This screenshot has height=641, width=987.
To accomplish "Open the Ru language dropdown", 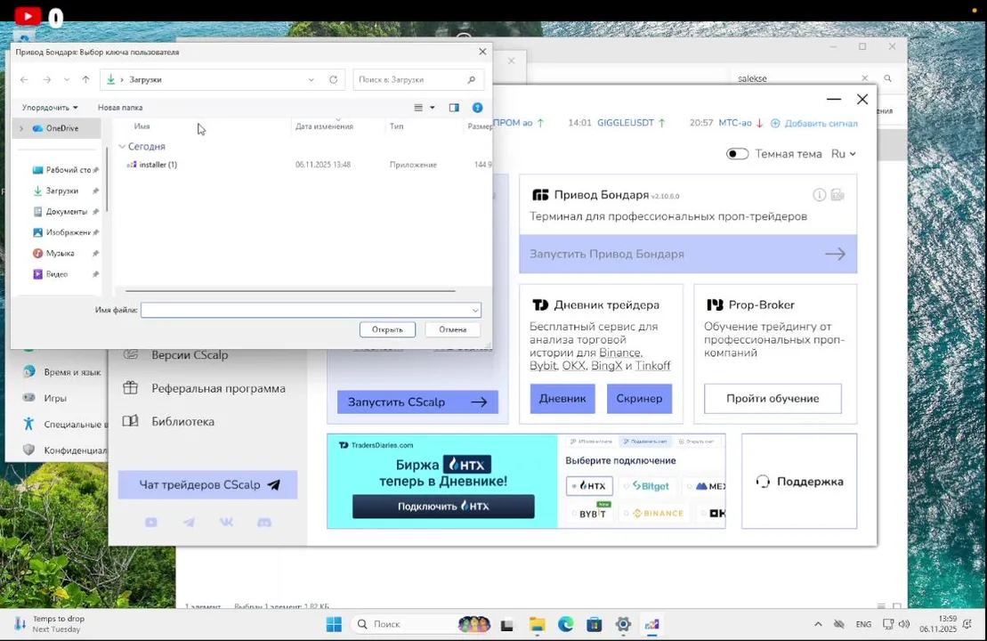I will [x=844, y=154].
